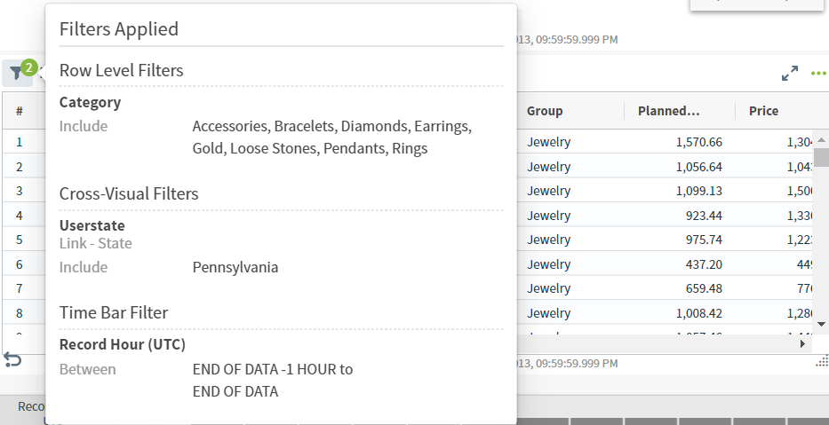Click the green filter count badge
The width and height of the screenshot is (829, 425).
click(29, 67)
